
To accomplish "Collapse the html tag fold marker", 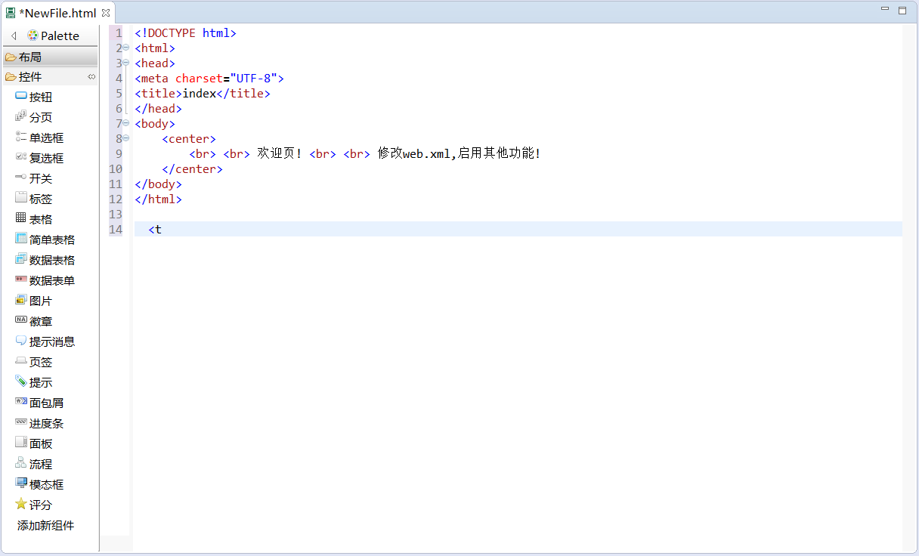I will click(x=126, y=48).
